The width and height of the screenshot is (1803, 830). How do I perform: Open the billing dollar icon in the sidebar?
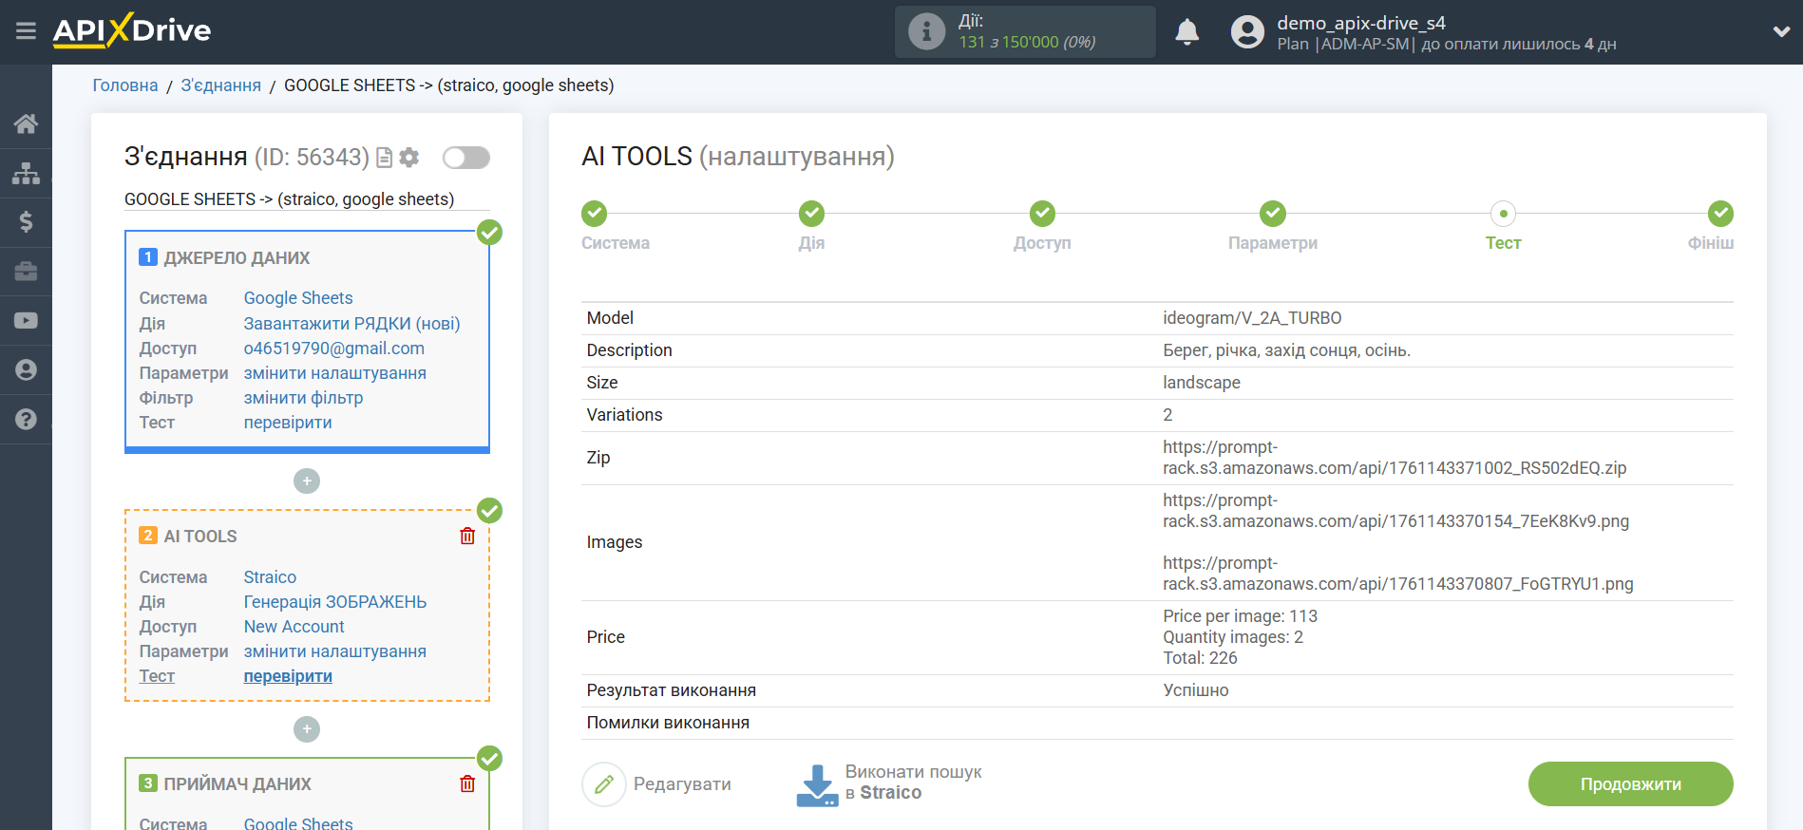click(x=26, y=222)
